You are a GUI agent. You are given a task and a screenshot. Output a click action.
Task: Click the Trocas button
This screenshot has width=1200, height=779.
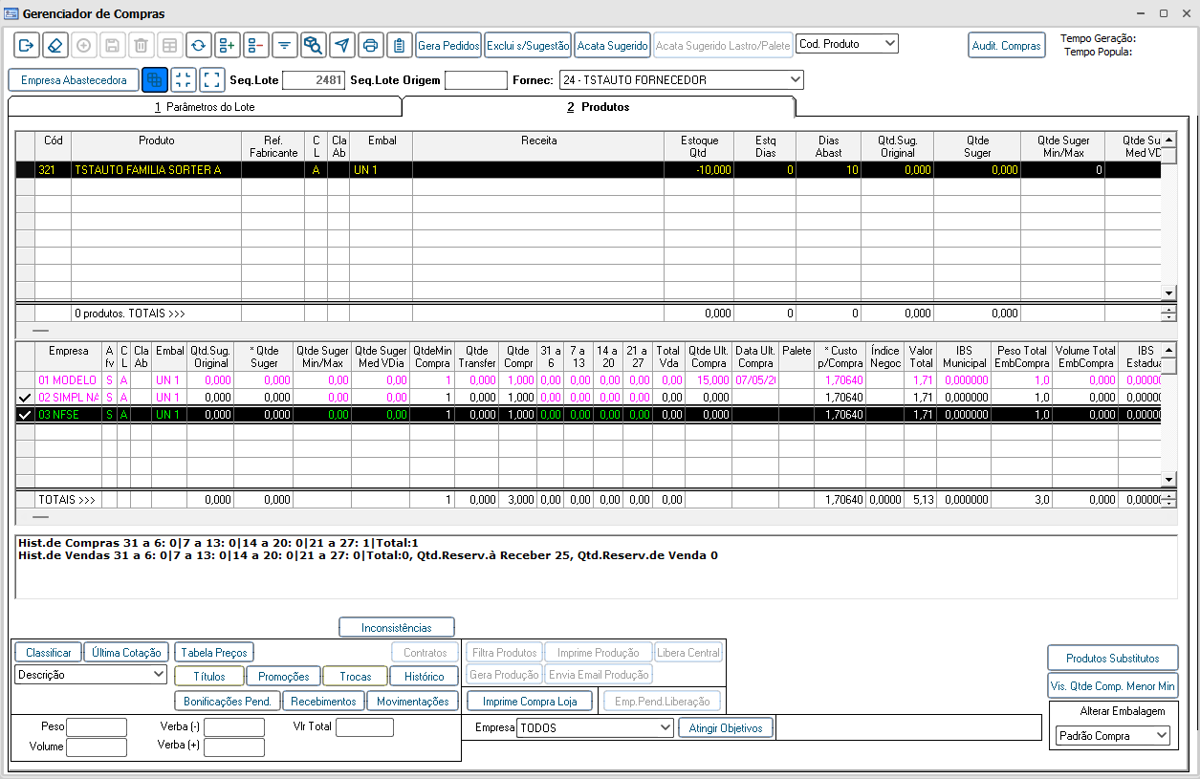pos(356,676)
